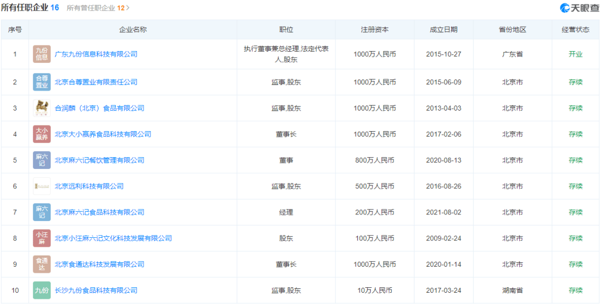Click the 注册资本 column header

click(375, 30)
